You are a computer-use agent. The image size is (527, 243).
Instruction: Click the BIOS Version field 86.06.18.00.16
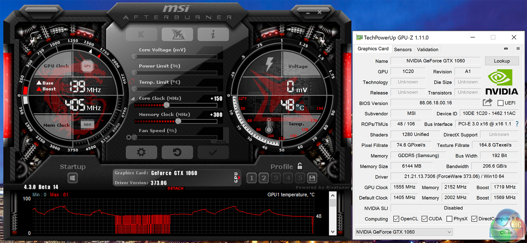click(x=436, y=103)
